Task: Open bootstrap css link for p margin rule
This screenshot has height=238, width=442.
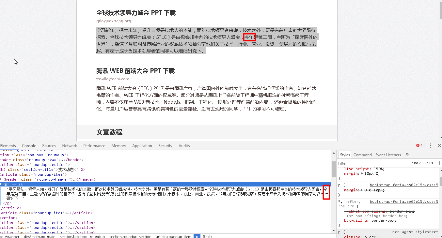Action: (404, 185)
